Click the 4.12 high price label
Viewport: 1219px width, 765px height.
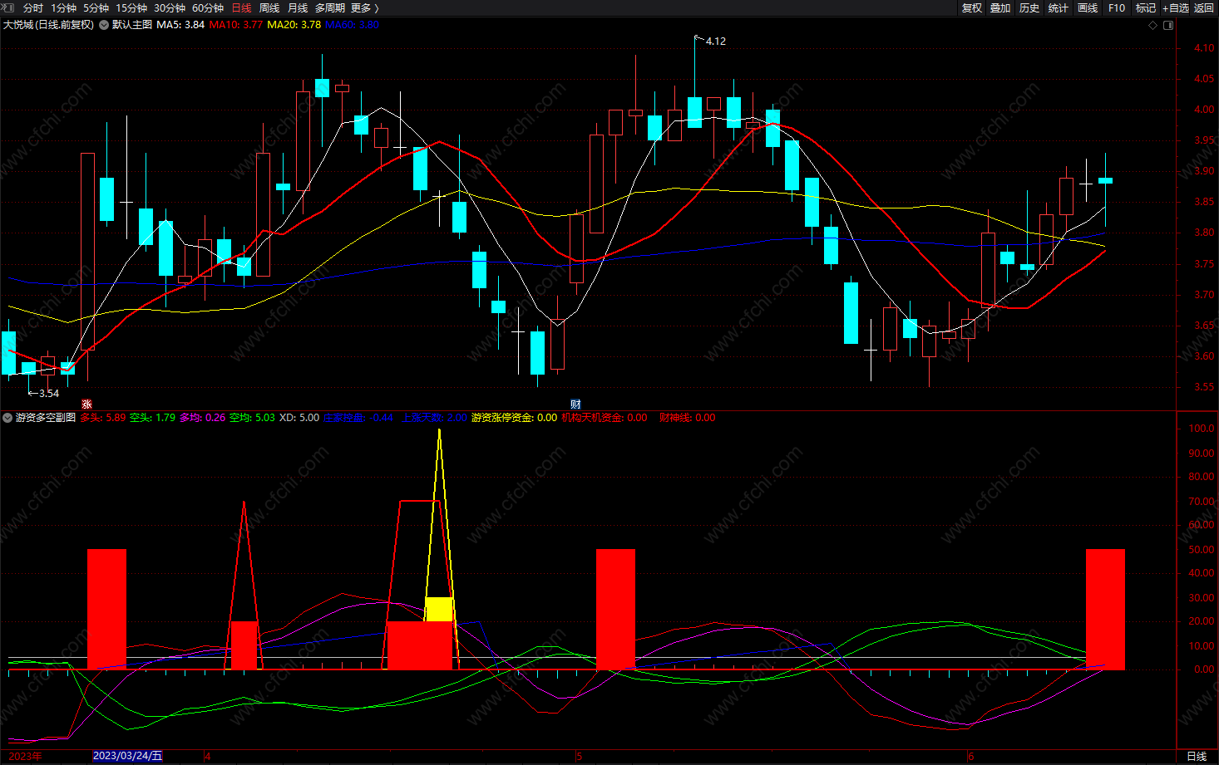click(x=715, y=41)
